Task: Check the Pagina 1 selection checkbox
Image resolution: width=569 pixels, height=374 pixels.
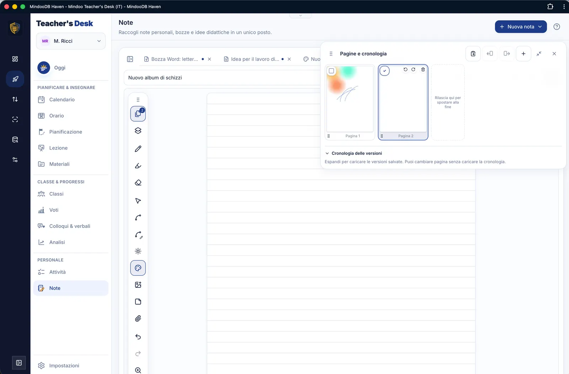Action: pos(331,71)
